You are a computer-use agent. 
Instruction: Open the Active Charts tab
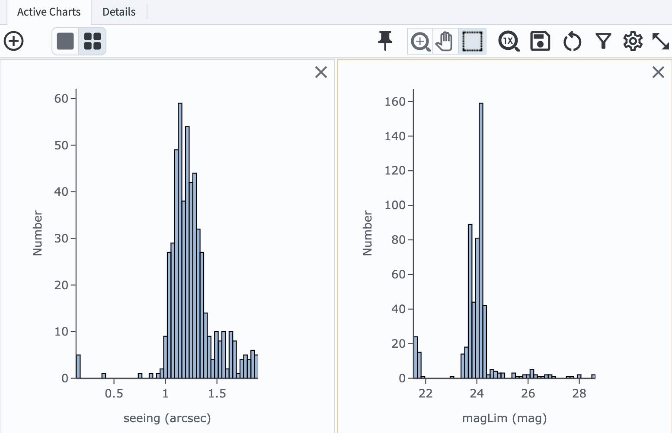(48, 12)
